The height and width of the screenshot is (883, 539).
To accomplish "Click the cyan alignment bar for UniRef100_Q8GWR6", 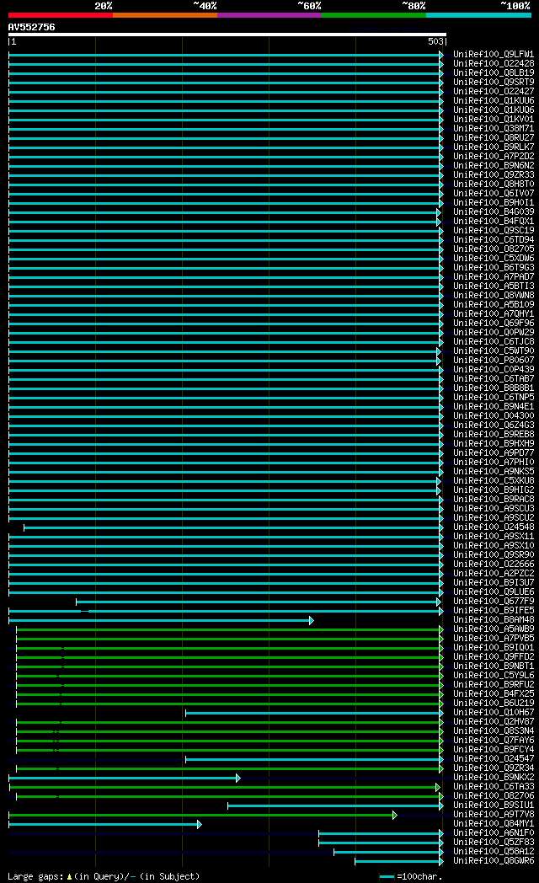I will (x=399, y=862).
